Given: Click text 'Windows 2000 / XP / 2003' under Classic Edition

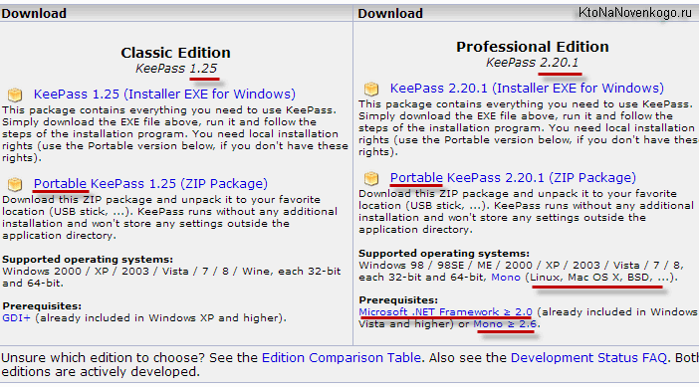Looking at the screenshot, I should click(x=76, y=272).
